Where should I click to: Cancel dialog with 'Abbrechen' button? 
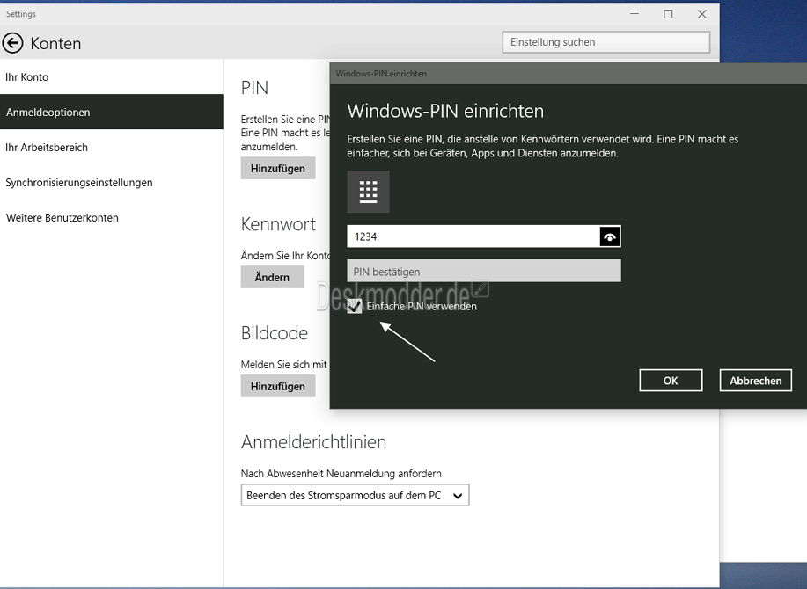pyautogui.click(x=756, y=381)
